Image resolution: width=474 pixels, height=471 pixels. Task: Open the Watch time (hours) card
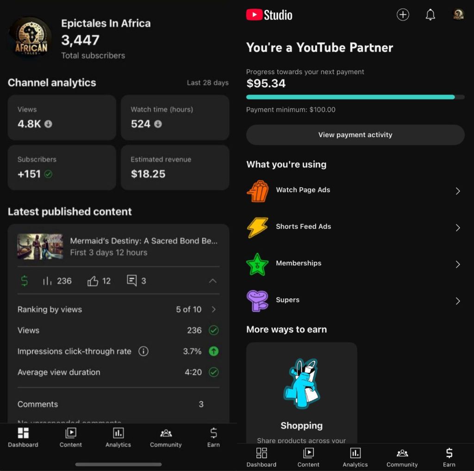(x=175, y=117)
